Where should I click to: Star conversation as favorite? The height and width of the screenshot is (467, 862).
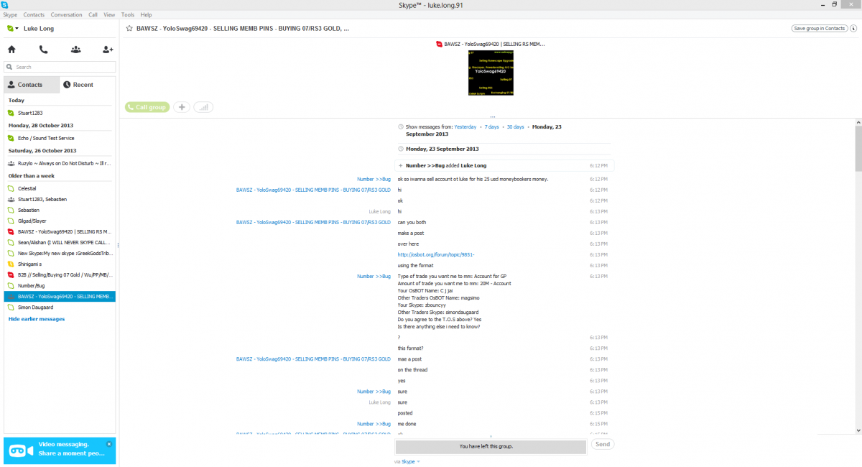(129, 29)
